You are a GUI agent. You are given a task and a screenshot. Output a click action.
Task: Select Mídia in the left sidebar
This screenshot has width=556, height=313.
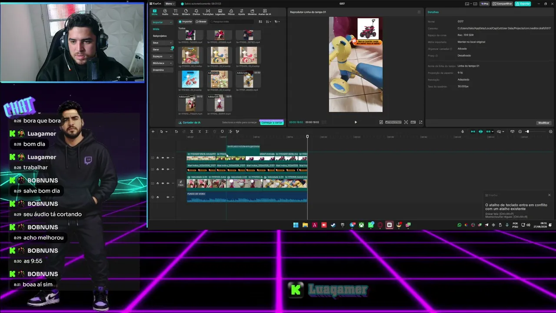pyautogui.click(x=156, y=29)
